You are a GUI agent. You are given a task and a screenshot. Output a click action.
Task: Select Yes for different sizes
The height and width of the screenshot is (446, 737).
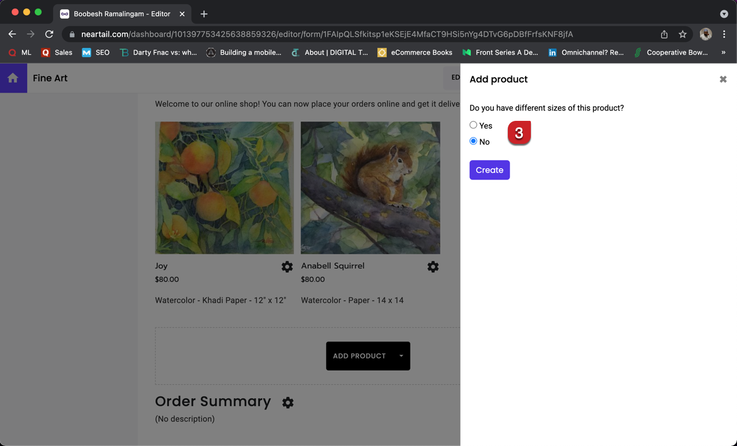click(x=473, y=125)
